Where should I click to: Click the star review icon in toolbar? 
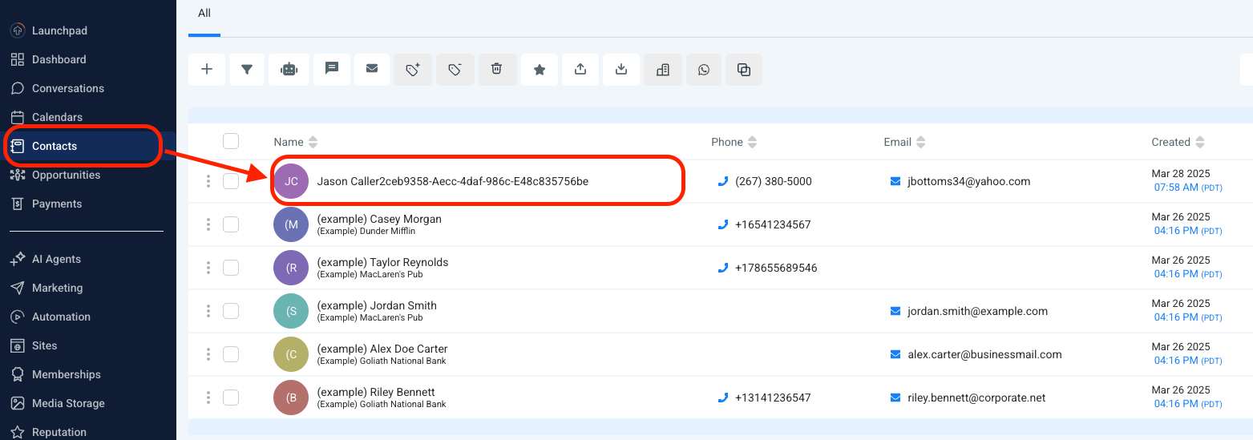pos(540,70)
